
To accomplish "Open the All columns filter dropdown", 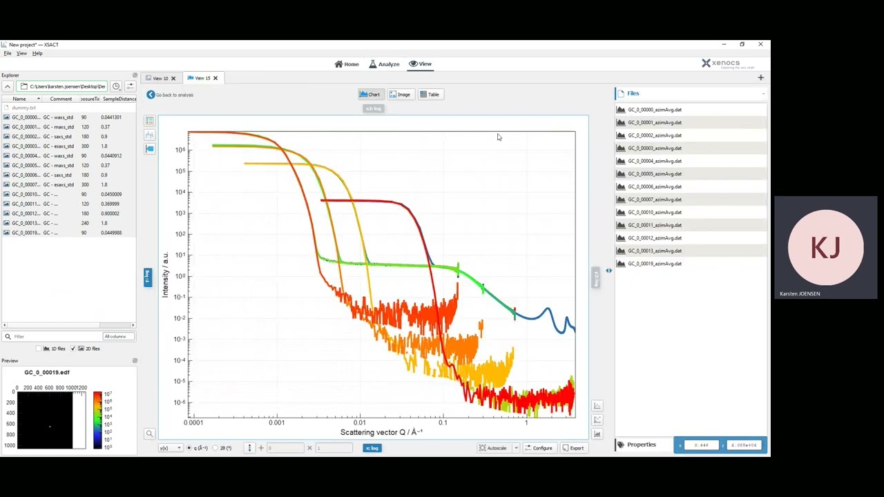I will pyautogui.click(x=118, y=336).
